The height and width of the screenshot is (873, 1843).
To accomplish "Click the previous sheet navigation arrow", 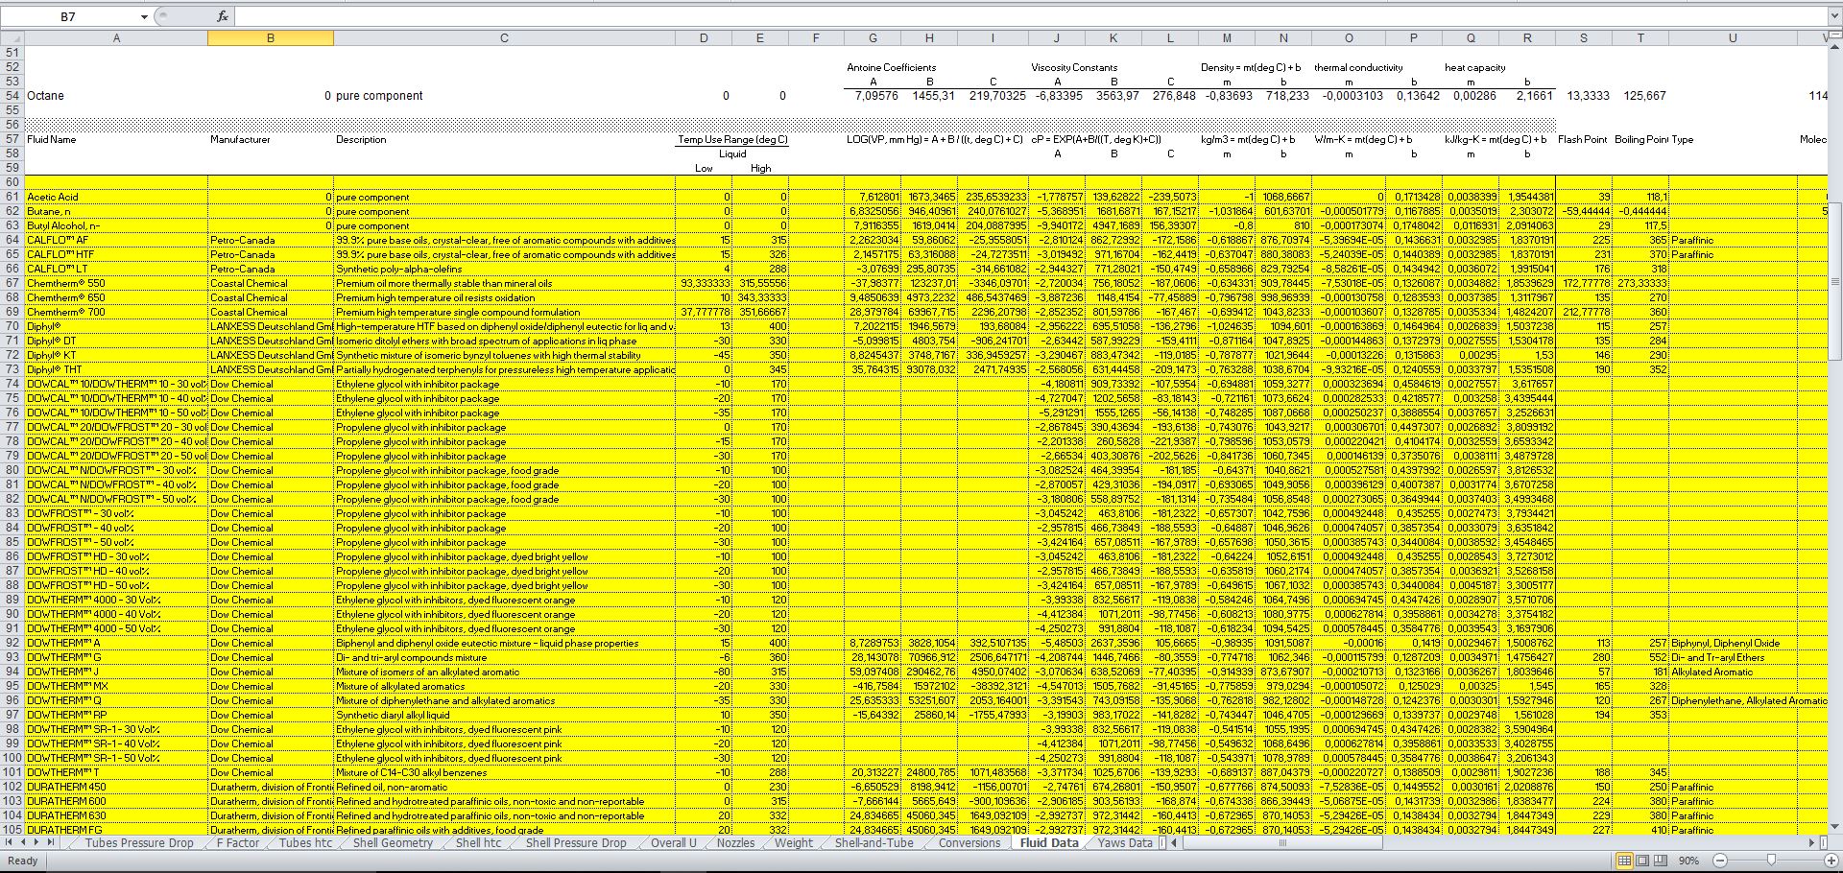I will click(24, 842).
